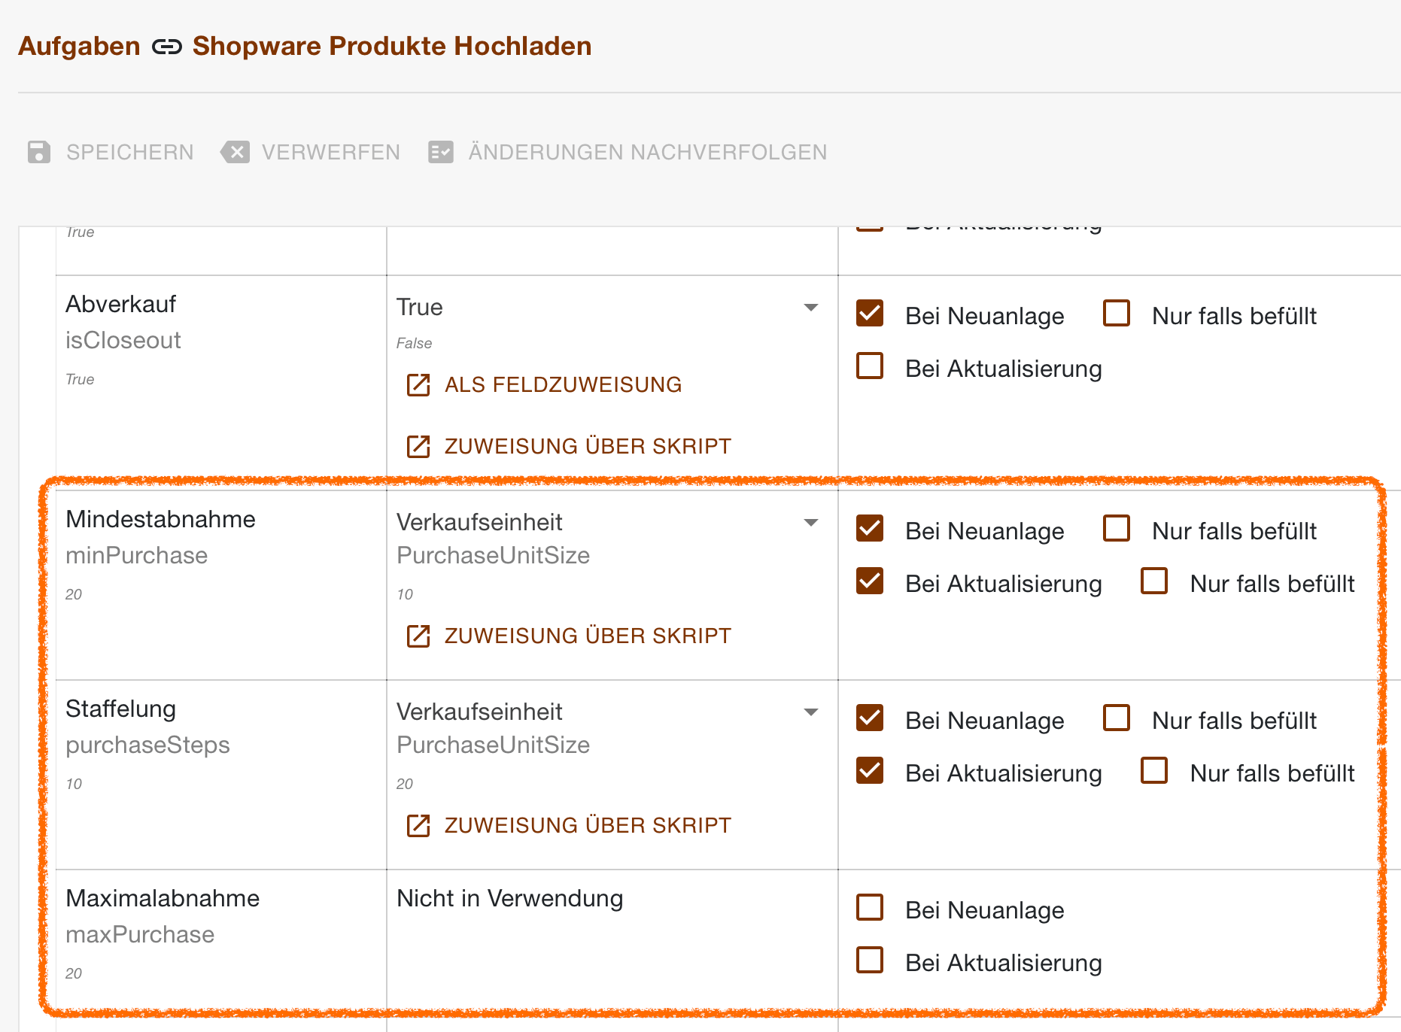The width and height of the screenshot is (1401, 1032).
Task: Uncheck Bei Neuanlage for Staffelung
Action: pyautogui.click(x=870, y=718)
